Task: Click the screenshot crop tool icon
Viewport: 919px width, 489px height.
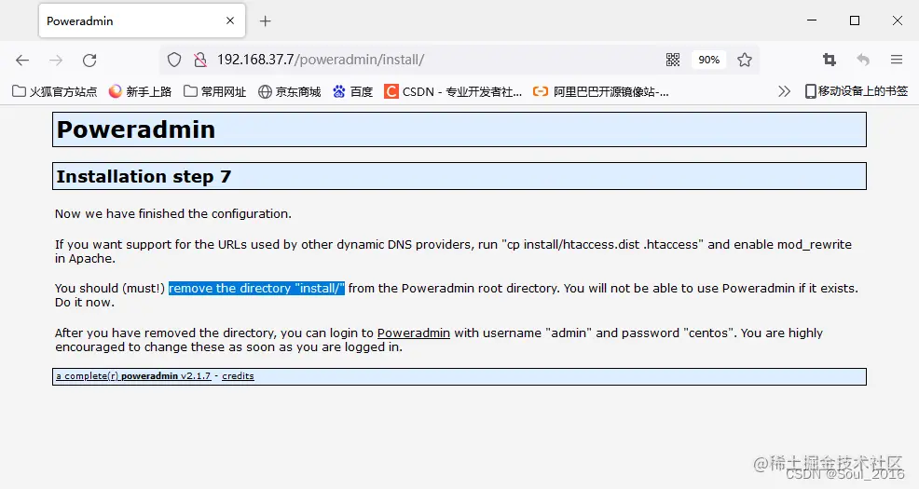Action: click(830, 60)
